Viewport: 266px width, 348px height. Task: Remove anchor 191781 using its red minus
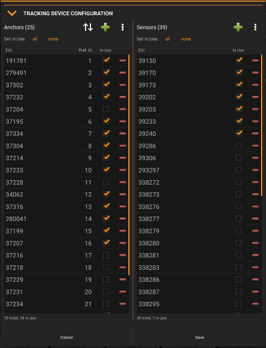pyautogui.click(x=122, y=60)
